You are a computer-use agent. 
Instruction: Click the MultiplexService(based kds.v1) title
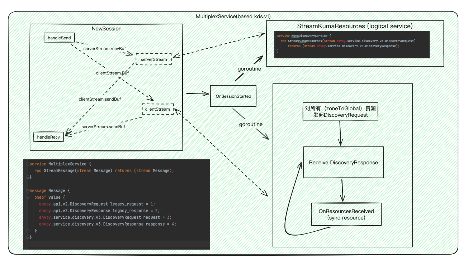point(233,17)
